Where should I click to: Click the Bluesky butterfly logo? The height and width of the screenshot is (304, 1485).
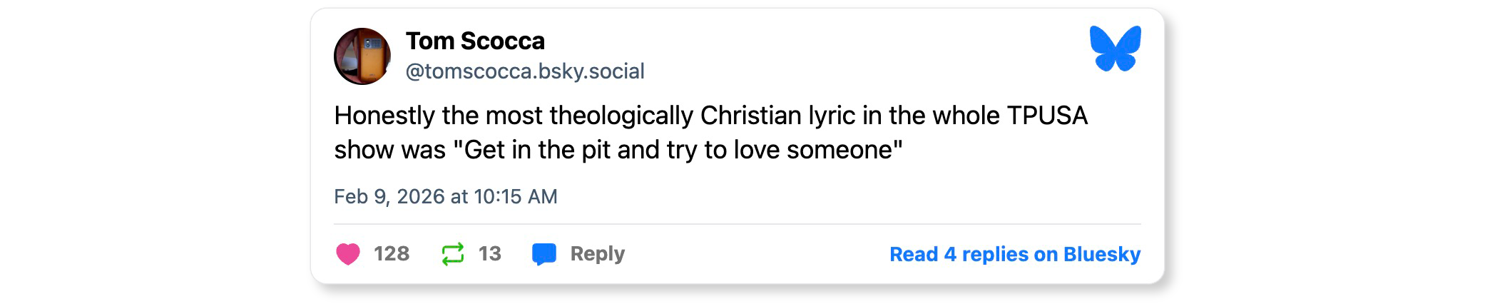(1115, 49)
